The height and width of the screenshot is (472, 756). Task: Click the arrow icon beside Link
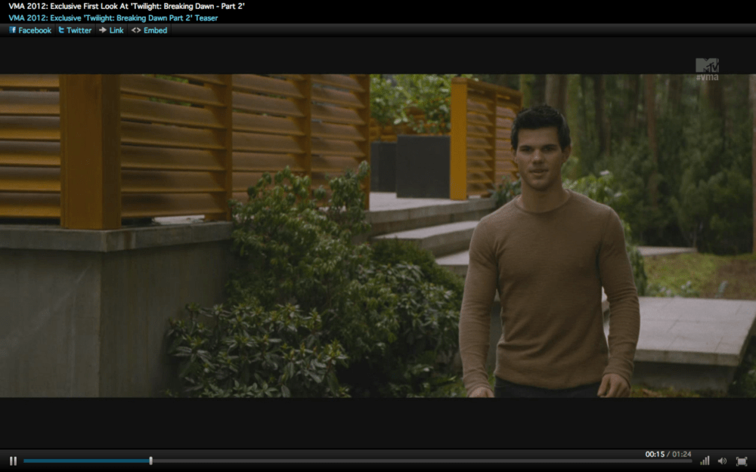[103, 30]
